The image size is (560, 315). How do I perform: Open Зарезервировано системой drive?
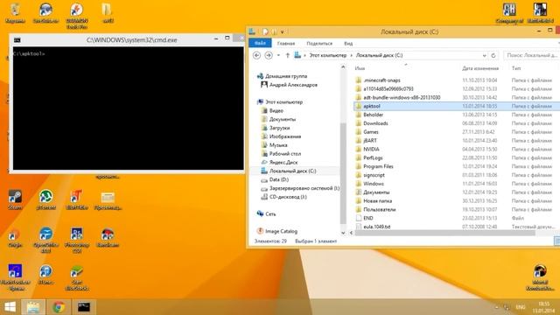click(x=300, y=188)
